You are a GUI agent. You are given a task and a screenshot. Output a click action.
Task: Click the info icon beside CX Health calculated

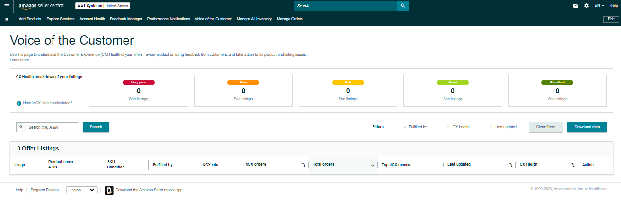pyautogui.click(x=19, y=103)
